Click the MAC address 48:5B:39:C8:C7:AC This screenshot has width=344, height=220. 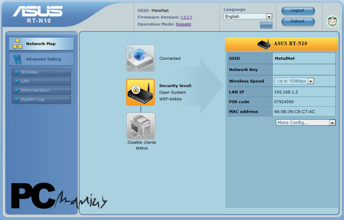tap(294, 111)
